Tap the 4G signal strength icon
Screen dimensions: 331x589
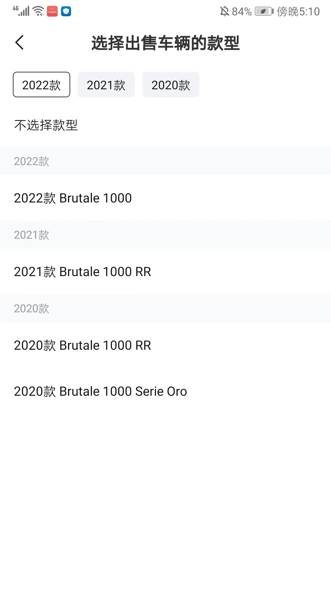(21, 11)
